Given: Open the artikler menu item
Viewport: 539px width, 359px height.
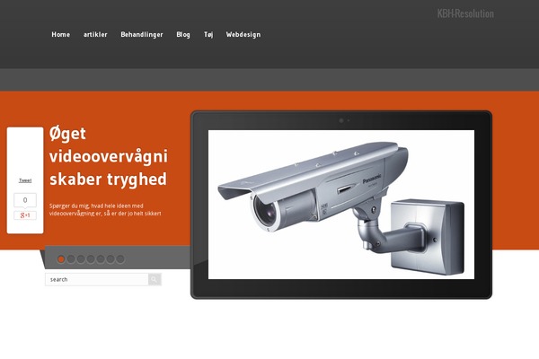Looking at the screenshot, I should pos(95,34).
